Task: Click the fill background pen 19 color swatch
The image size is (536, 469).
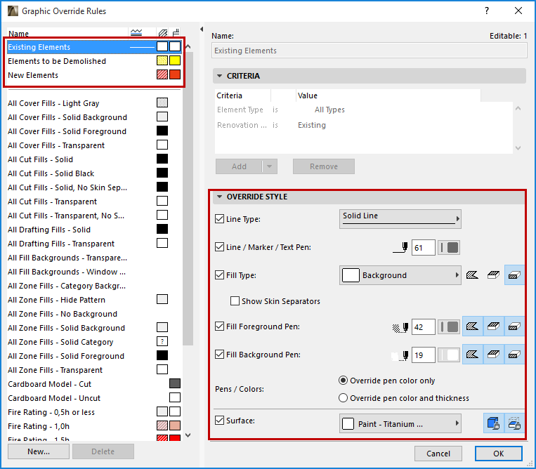Action: 449,355
